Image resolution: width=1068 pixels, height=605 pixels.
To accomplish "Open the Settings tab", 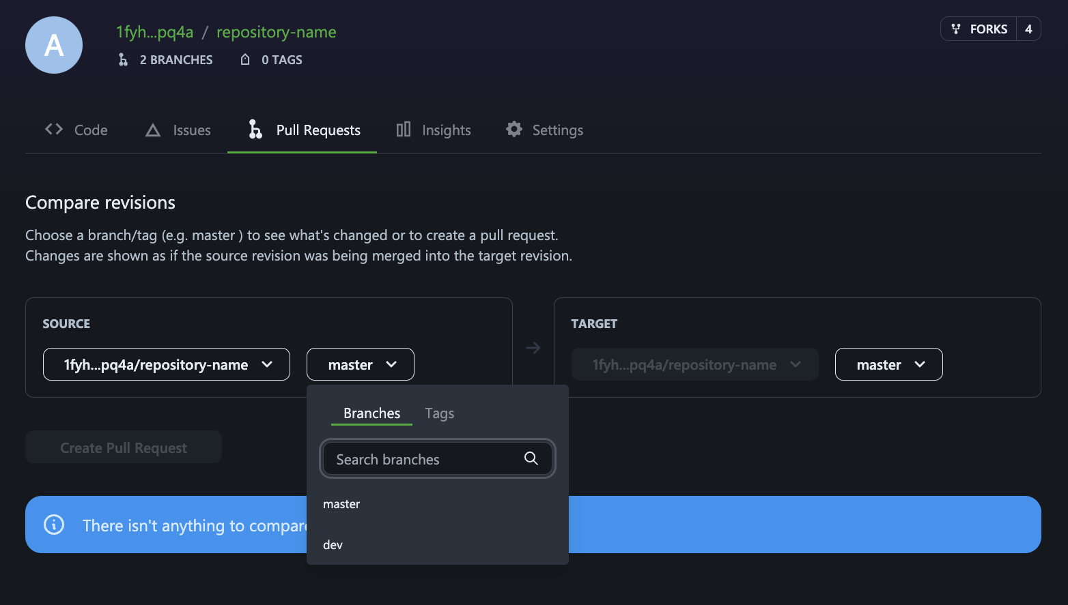I will (545, 130).
